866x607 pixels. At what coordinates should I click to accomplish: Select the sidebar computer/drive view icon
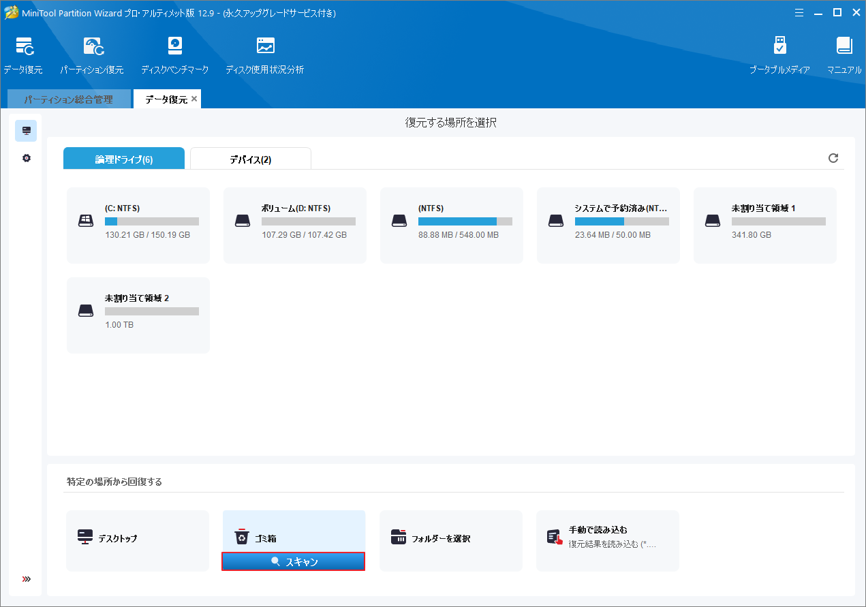(x=26, y=130)
